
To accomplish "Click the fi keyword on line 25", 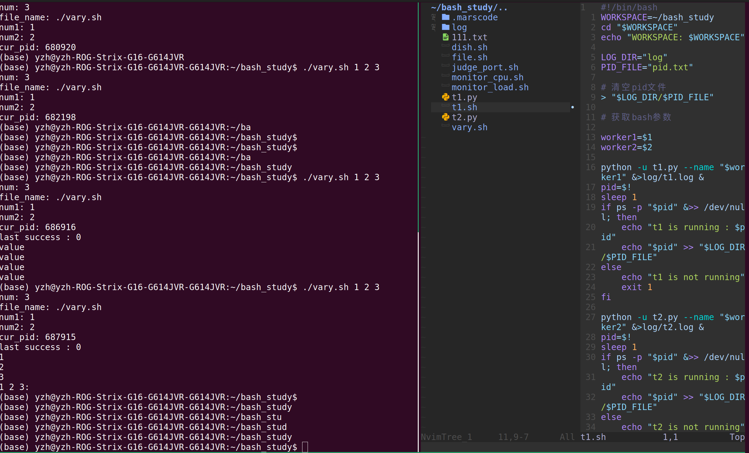I will [606, 297].
